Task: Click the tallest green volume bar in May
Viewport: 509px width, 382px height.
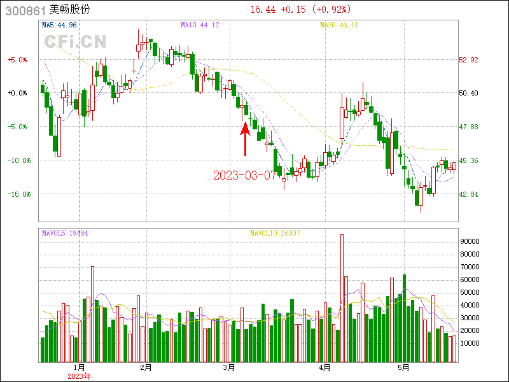Action: click(x=405, y=318)
